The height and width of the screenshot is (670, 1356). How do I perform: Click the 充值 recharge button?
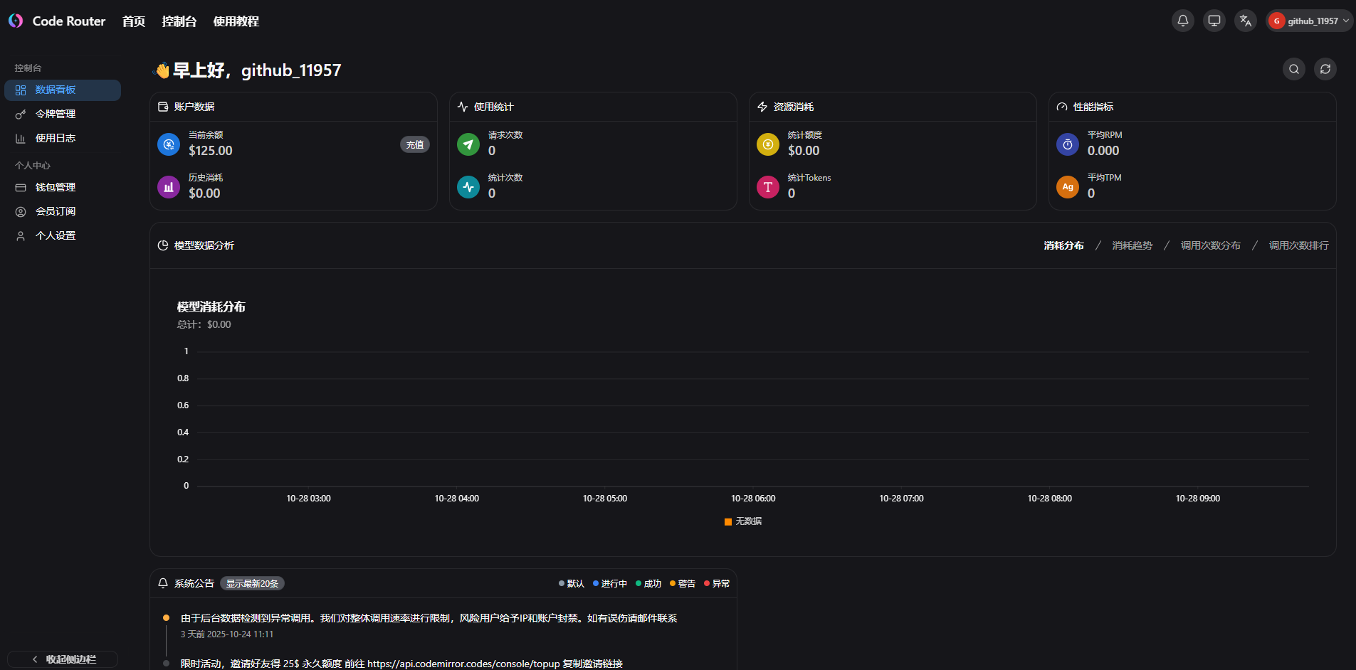pyautogui.click(x=415, y=144)
